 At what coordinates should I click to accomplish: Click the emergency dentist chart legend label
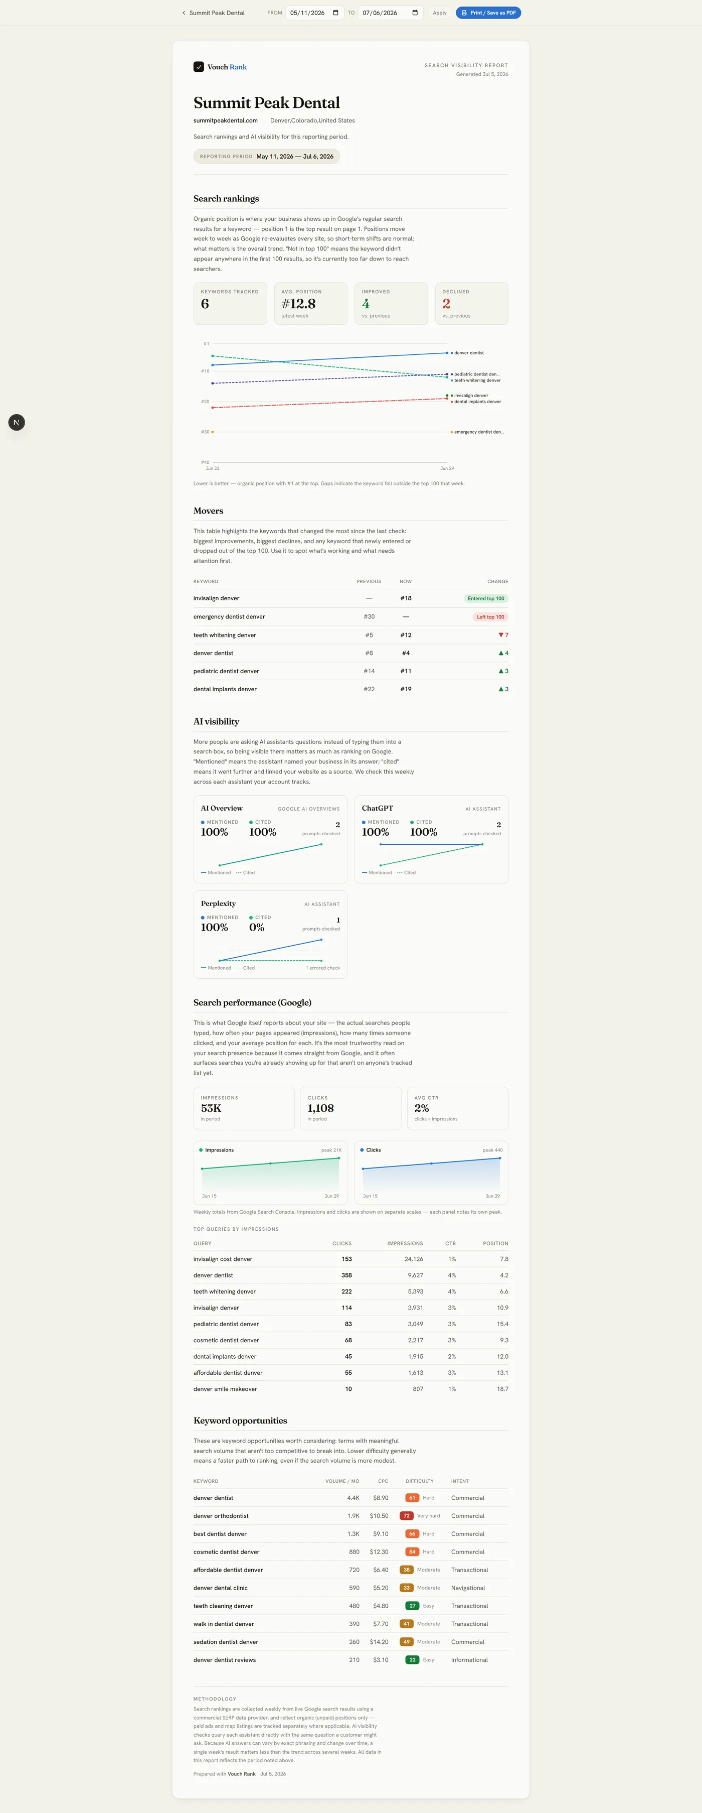478,432
